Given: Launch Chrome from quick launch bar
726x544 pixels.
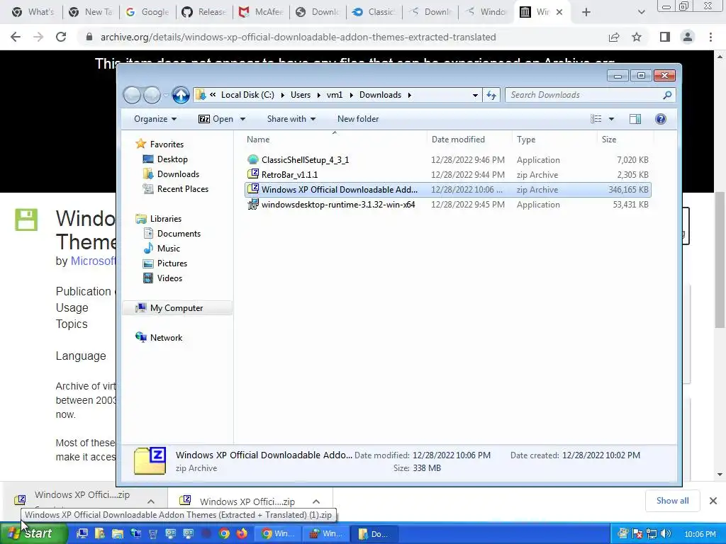Looking at the screenshot, I should [x=224, y=534].
